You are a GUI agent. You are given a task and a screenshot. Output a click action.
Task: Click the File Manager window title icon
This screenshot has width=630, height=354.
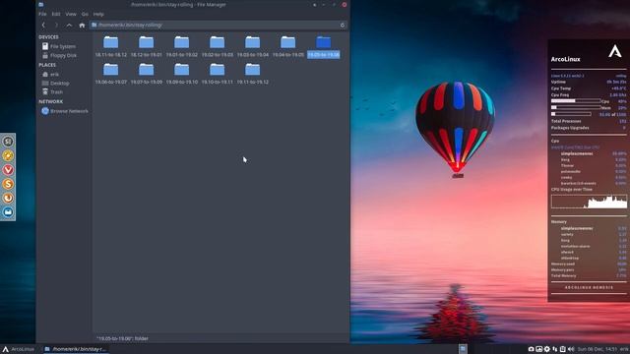pyautogui.click(x=40, y=4)
